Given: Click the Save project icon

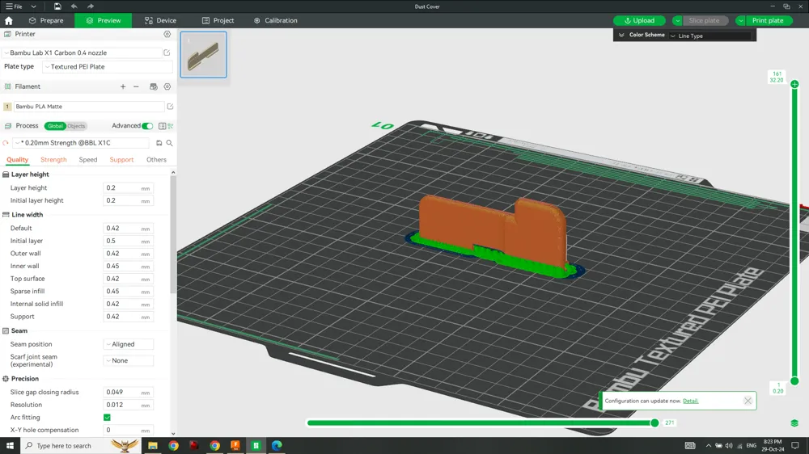Looking at the screenshot, I should [57, 6].
